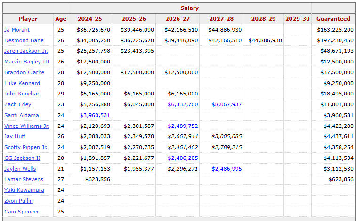Select John Konchar's $18,495,000 guaranteed
The image size is (356, 221).
pos(337,94)
